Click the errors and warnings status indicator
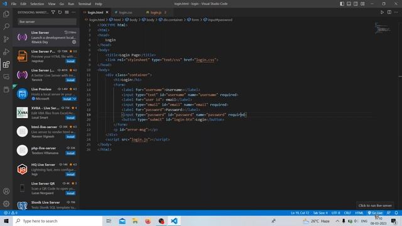This screenshot has height=226, width=402. click(11, 213)
